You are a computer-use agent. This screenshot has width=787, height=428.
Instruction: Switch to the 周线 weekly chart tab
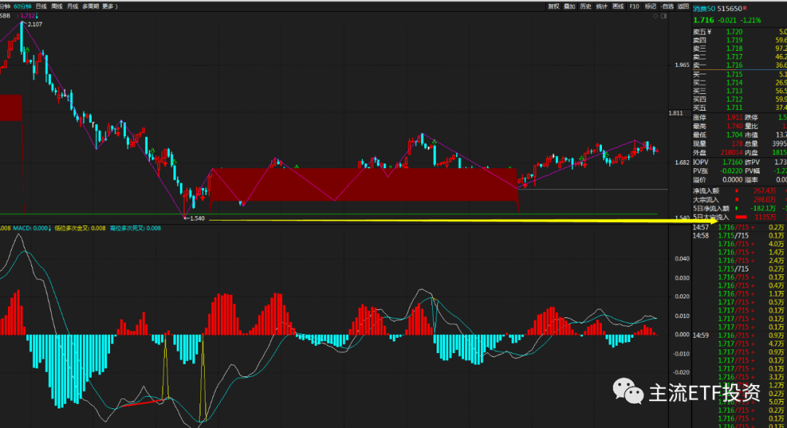tap(58, 7)
